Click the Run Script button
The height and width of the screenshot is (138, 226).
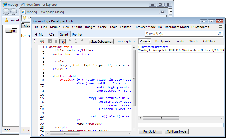(x=150, y=131)
